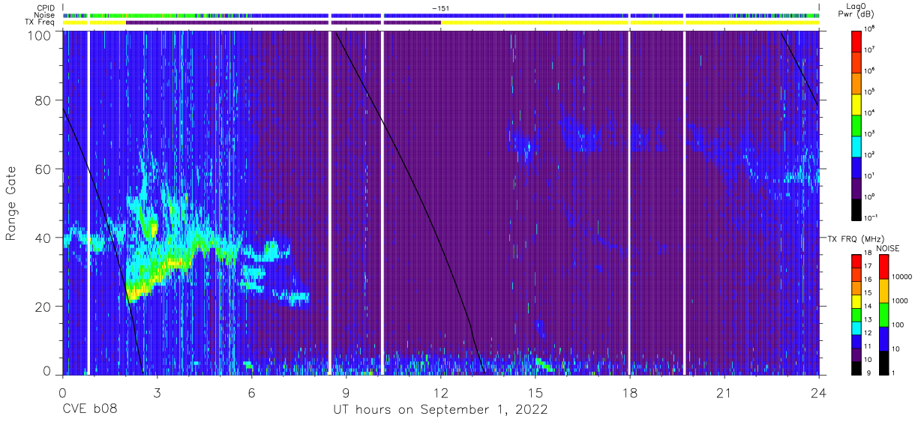
Task: Click the 12 tick on UT hours axis
Action: [440, 393]
